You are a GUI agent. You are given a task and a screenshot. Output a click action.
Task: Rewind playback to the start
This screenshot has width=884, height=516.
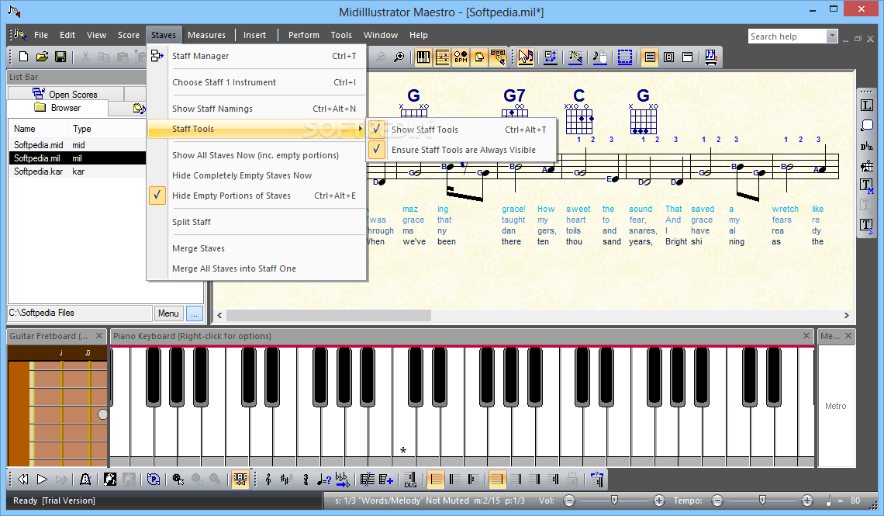click(x=23, y=480)
